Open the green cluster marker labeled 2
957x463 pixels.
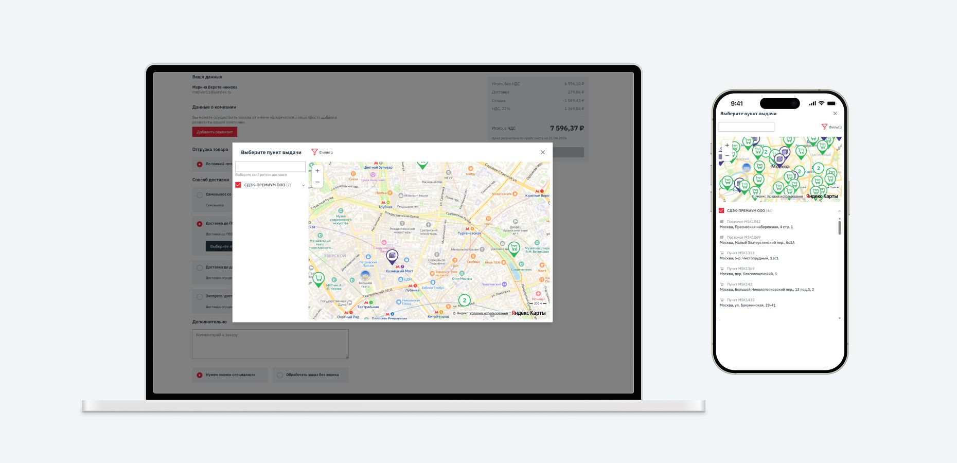(x=464, y=300)
